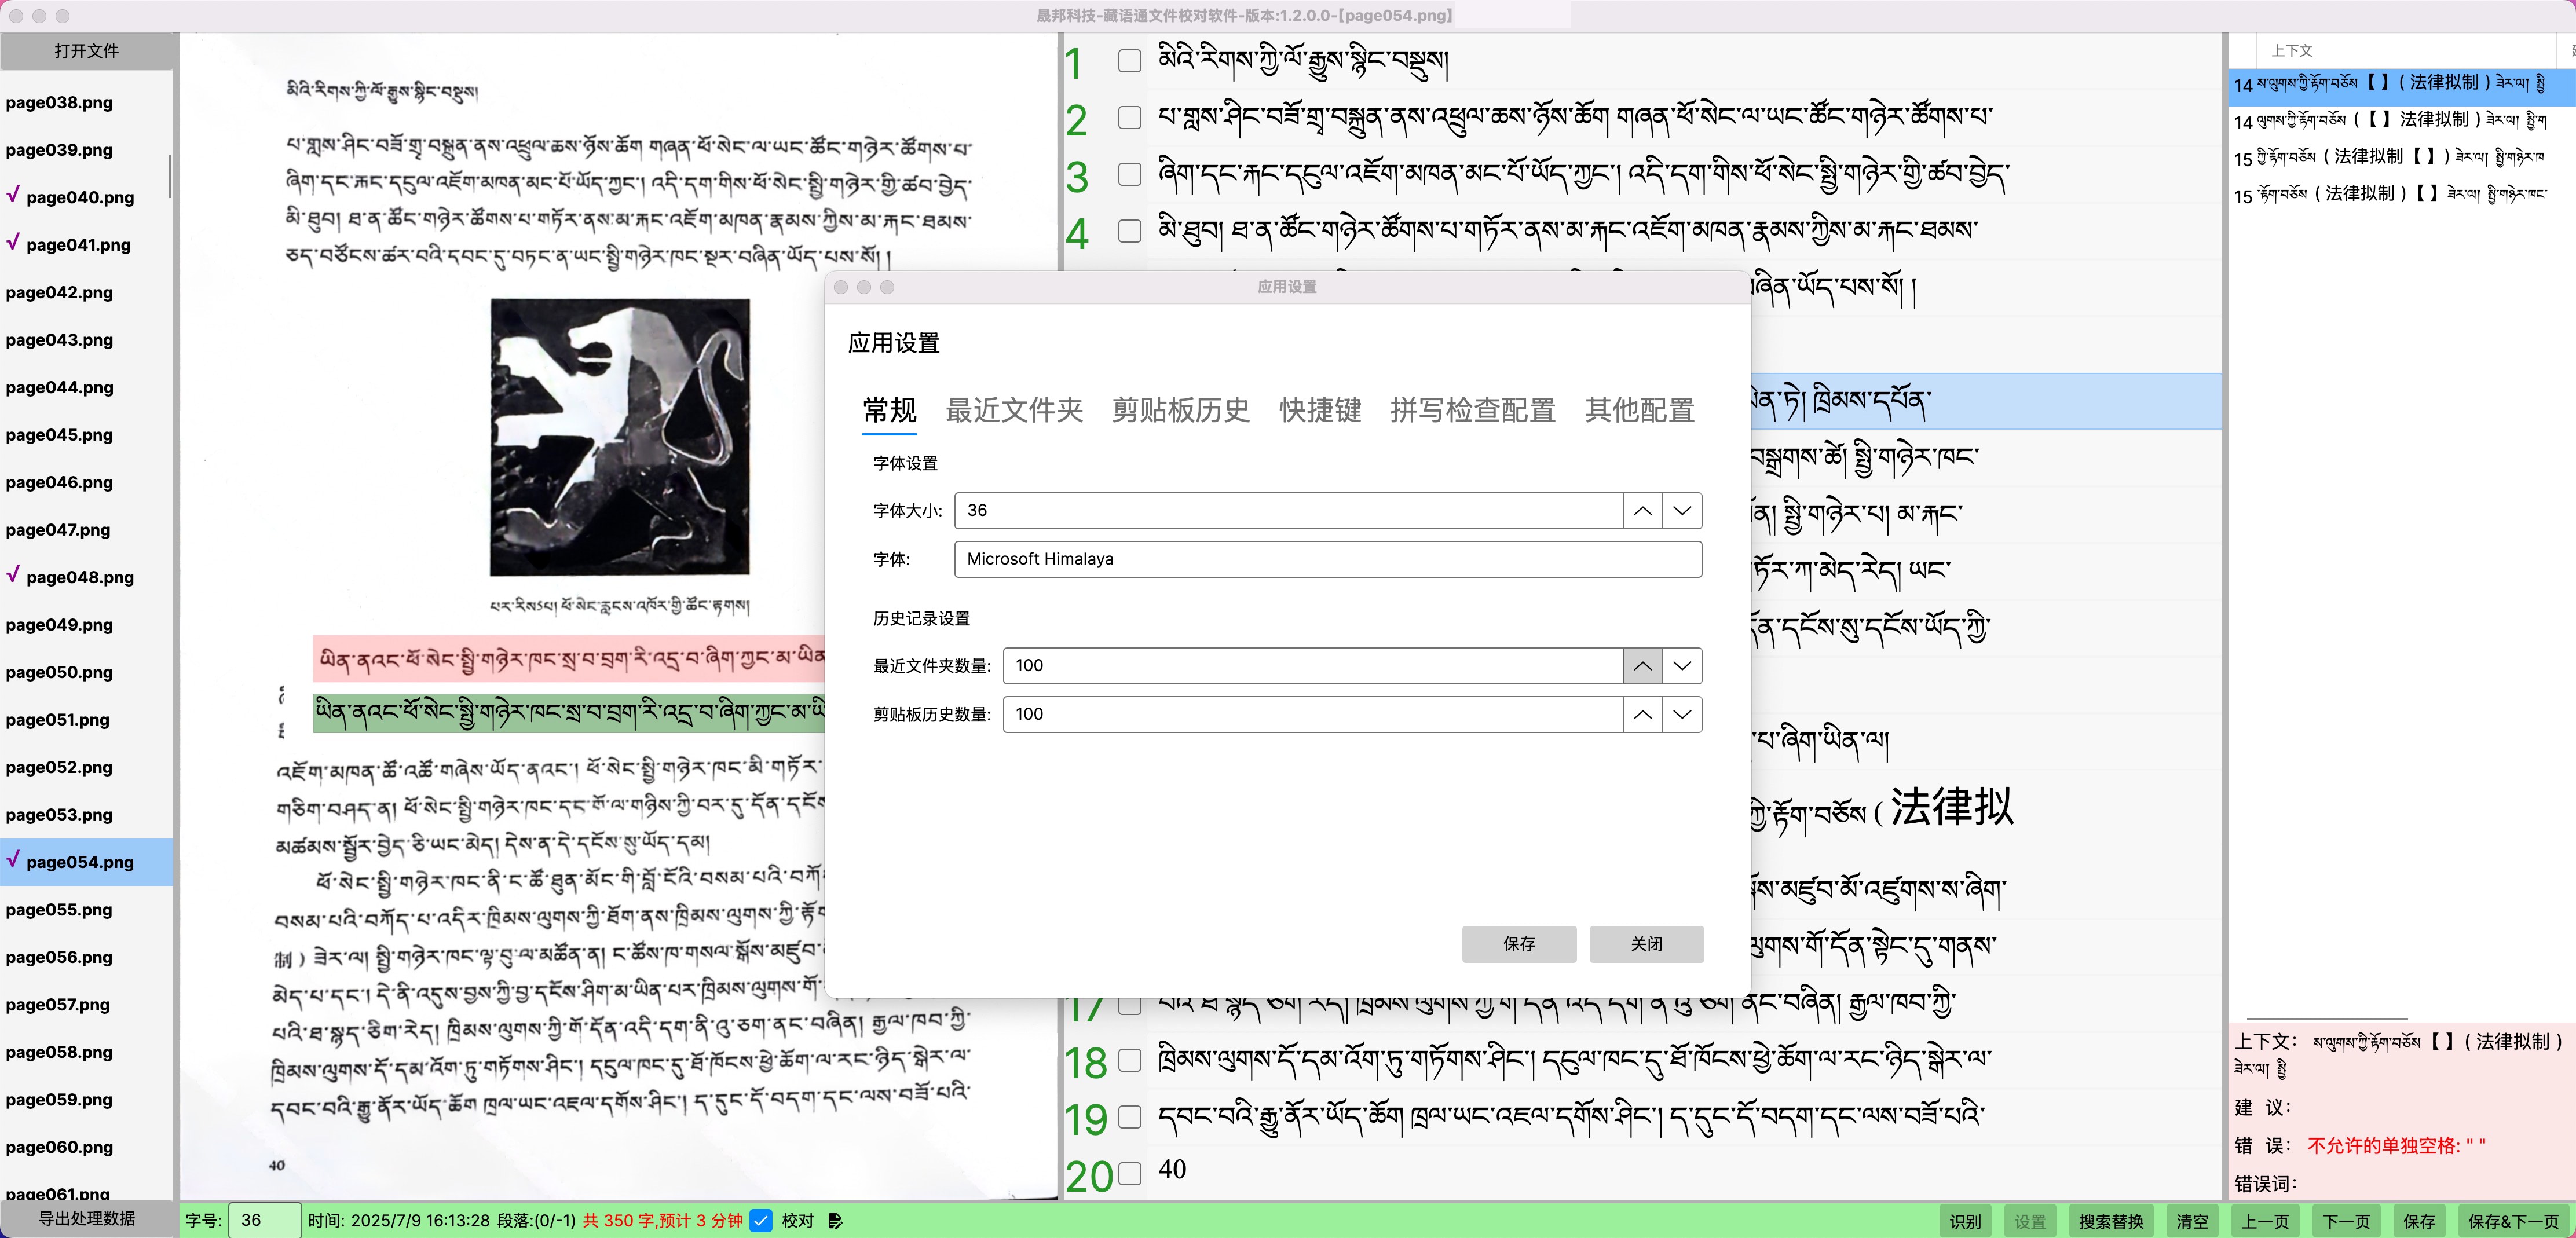Go to next page with 下一页
This screenshot has width=2576, height=1238.
2345,1221
